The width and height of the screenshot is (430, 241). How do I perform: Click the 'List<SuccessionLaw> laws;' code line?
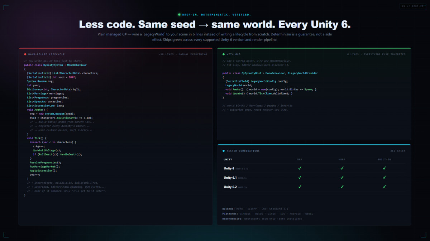point(46,106)
